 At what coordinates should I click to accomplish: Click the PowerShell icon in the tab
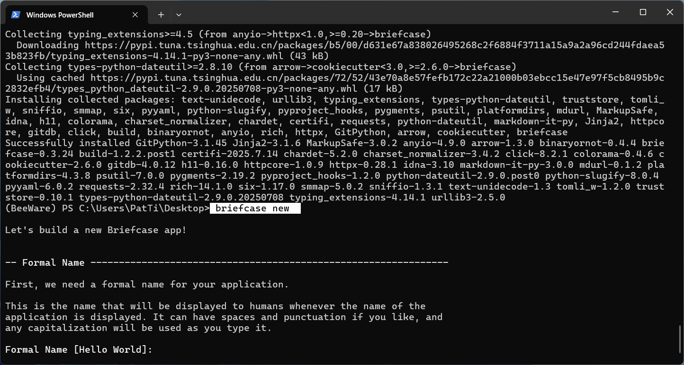(15, 15)
